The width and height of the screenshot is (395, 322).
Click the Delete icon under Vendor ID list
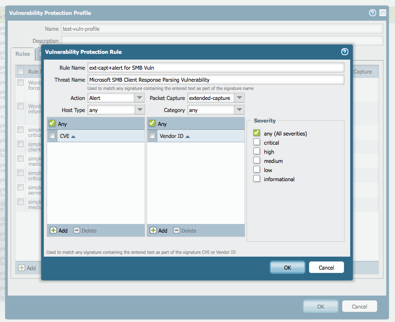tap(176, 230)
